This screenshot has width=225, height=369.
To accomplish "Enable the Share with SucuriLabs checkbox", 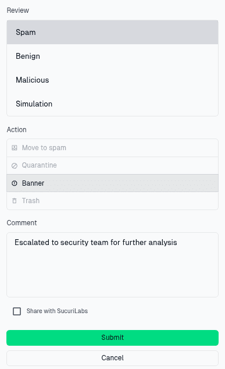I will click(17, 311).
